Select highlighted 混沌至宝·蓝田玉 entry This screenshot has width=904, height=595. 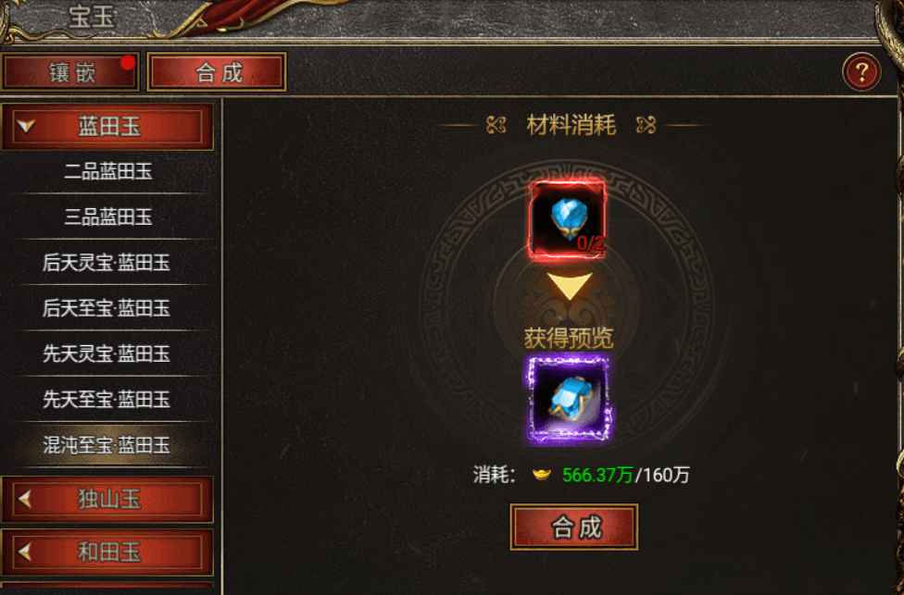tap(107, 444)
